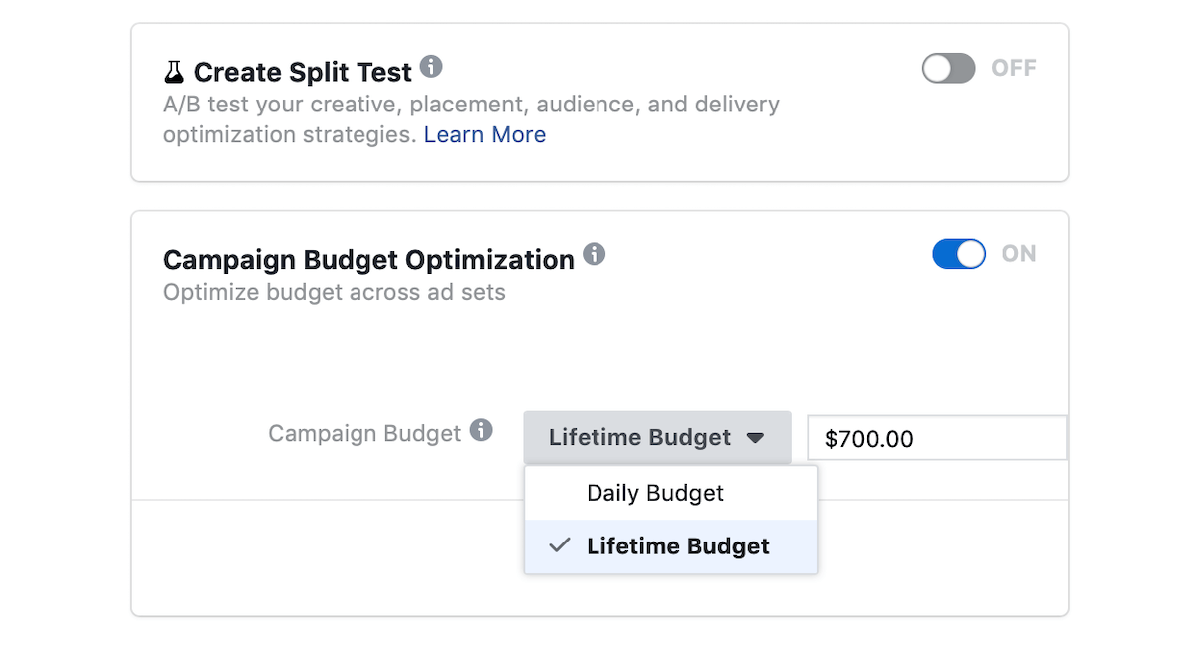Open the Learn More link
1195x650 pixels.
485,134
